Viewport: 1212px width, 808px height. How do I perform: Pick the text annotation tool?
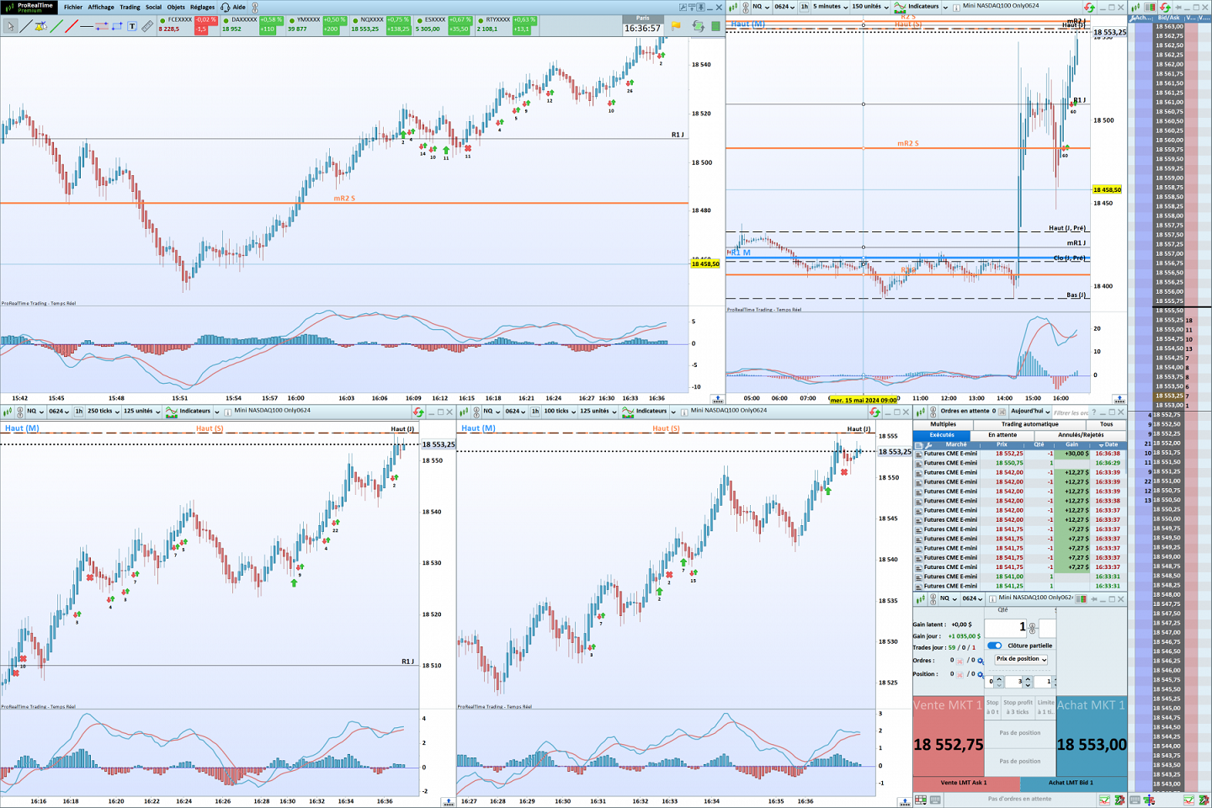pyautogui.click(x=132, y=27)
